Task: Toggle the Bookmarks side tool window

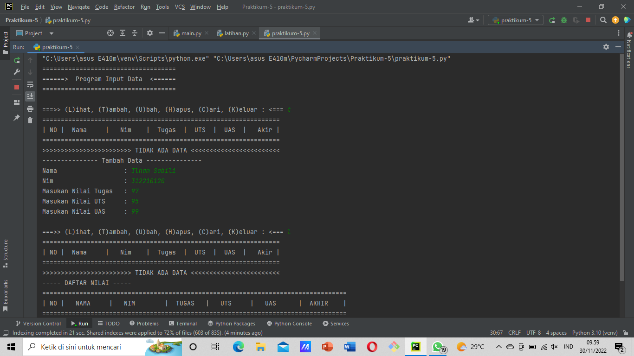Action: pos(6,295)
